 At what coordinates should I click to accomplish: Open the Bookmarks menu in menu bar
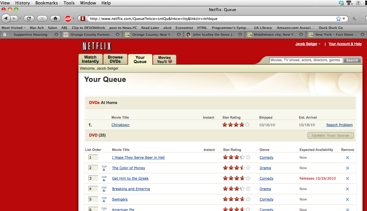[46, 3]
